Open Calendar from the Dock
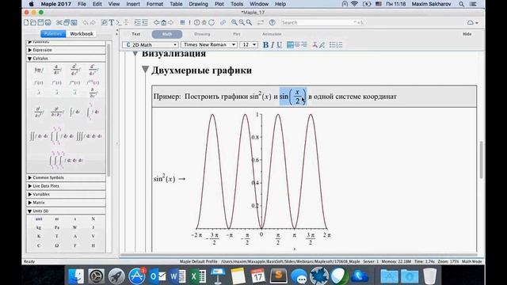507x285 pixels. coord(258,276)
